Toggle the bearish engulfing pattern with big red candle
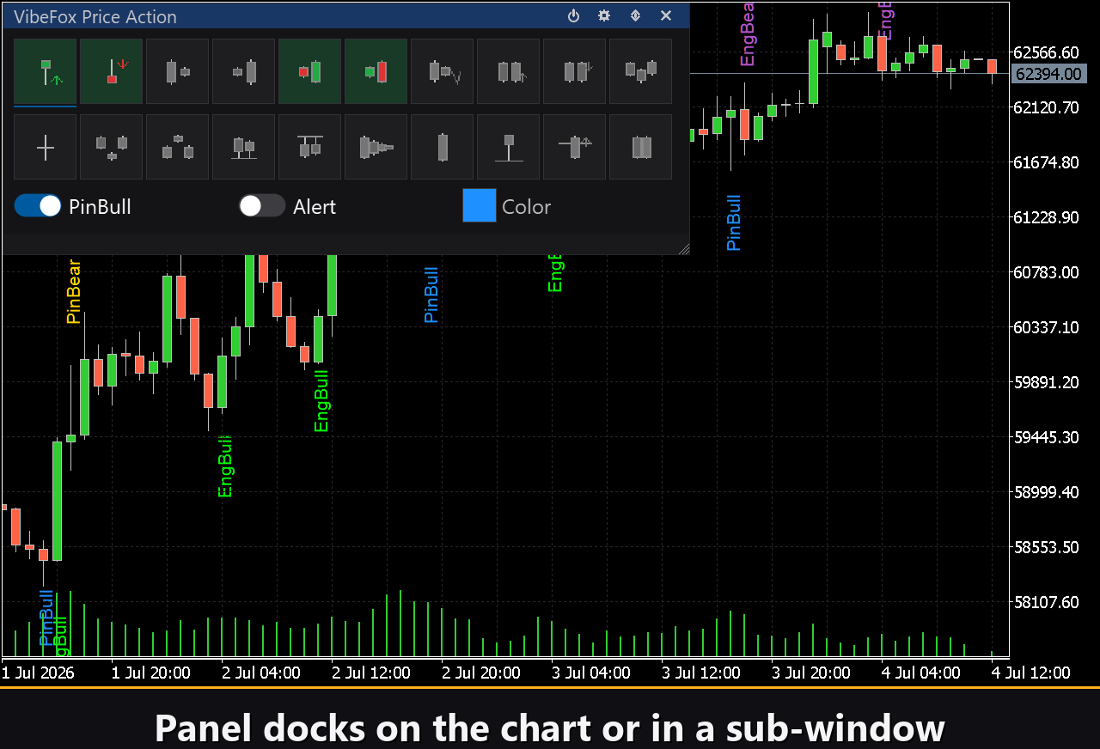Image resolution: width=1100 pixels, height=749 pixels. 376,71
